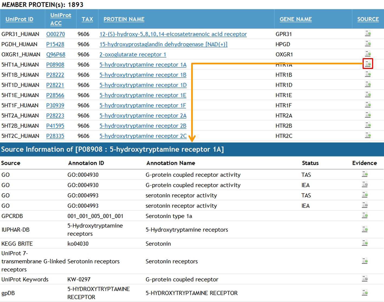Open 5-hydroxytryptamine receptor 2B link
This screenshot has height=302, width=384.
coord(143,126)
